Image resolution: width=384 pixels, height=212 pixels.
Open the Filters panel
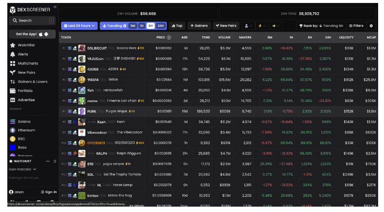(356, 26)
